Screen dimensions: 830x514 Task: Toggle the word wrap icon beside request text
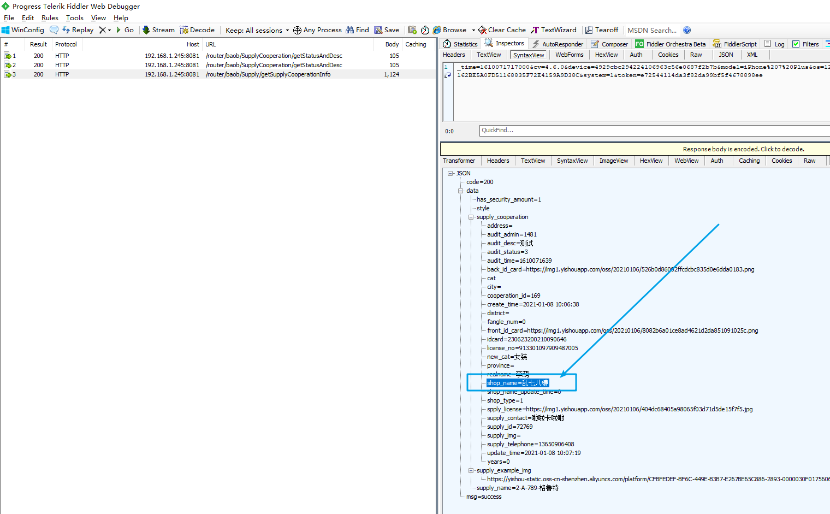click(x=448, y=75)
